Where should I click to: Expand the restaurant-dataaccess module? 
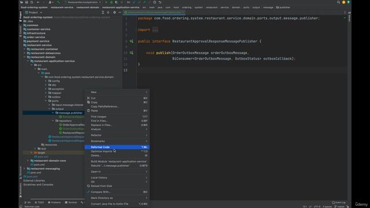coord(24,53)
